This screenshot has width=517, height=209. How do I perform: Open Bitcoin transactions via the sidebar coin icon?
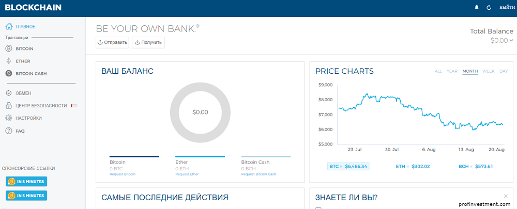click(8, 49)
